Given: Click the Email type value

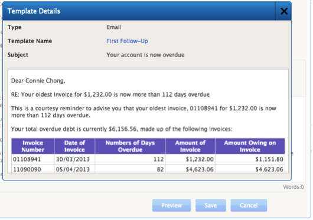Looking at the screenshot, I should tap(114, 27).
